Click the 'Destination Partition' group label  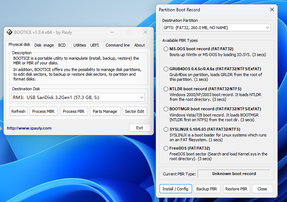(x=180, y=20)
